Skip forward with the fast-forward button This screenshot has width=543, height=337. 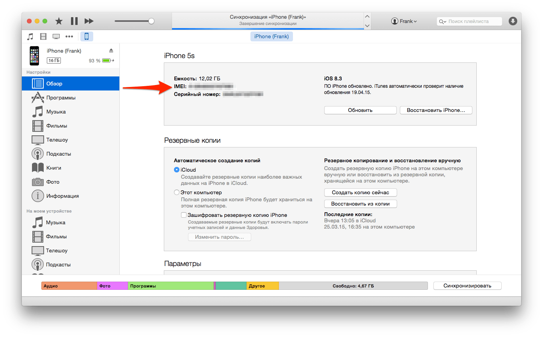point(89,21)
